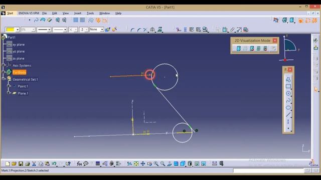Click the What's This help icon

68,163
